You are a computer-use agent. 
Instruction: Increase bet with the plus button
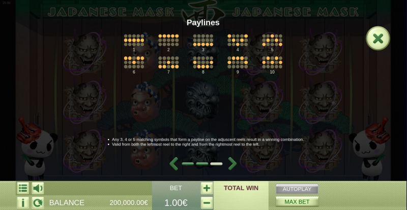tap(207, 188)
